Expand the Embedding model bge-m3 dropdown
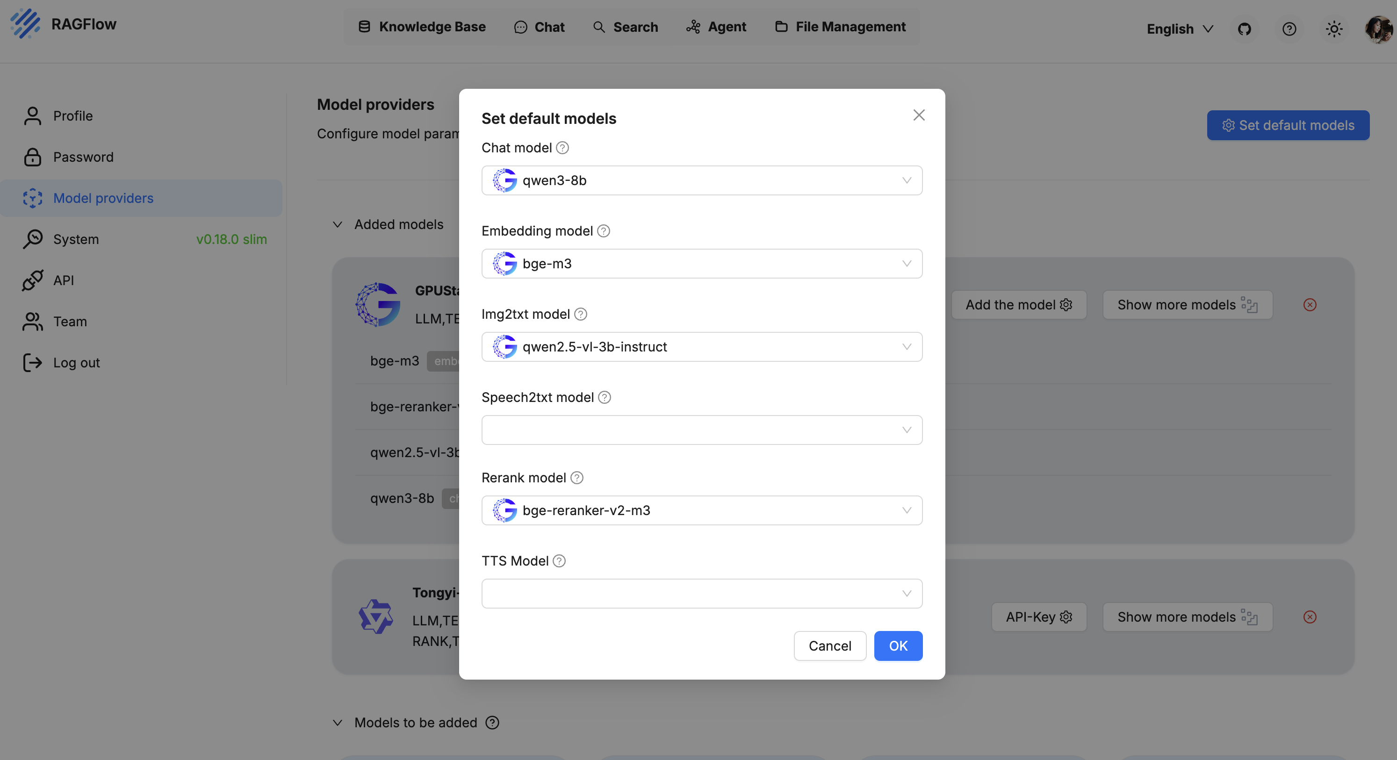This screenshot has height=760, width=1397. click(701, 264)
